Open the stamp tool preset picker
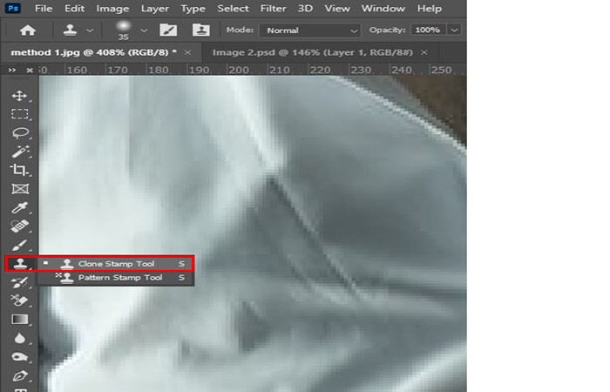The image size is (610, 392). (x=90, y=30)
